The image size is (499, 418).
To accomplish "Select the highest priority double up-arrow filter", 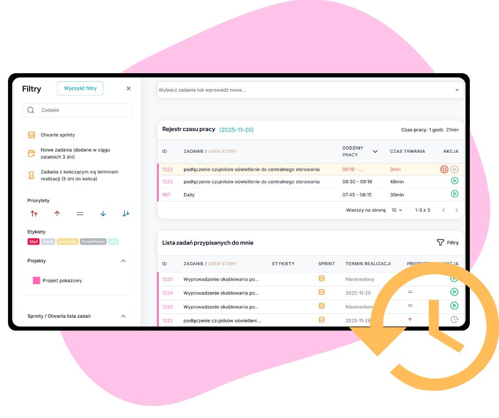I will (x=34, y=214).
